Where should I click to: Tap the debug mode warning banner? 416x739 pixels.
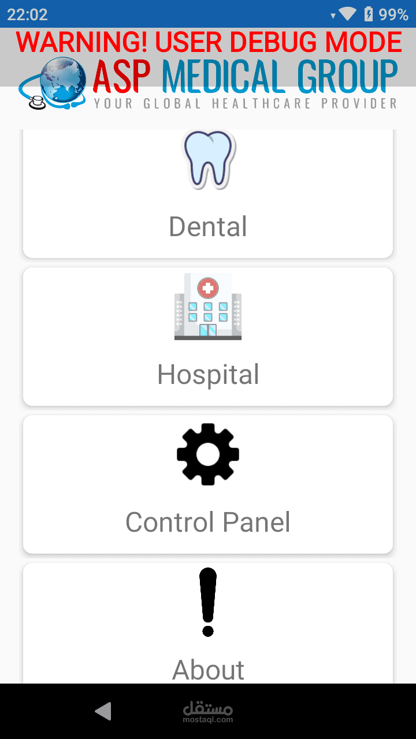pyautogui.click(x=209, y=42)
